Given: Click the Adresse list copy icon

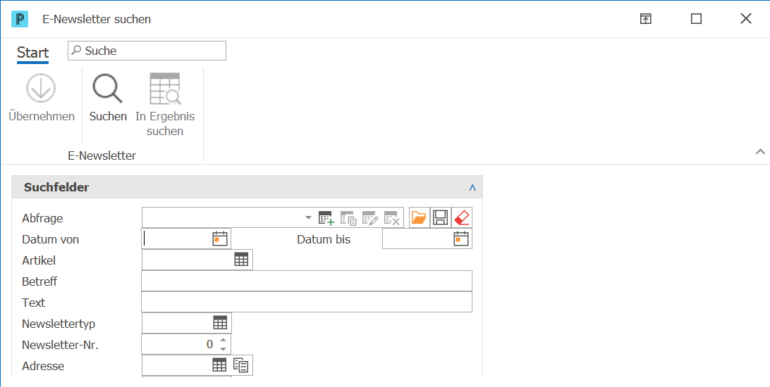Looking at the screenshot, I should (241, 365).
